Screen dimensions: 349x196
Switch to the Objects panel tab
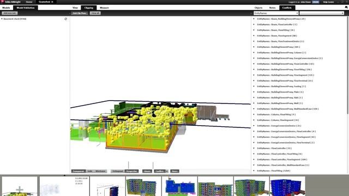[x=258, y=8]
